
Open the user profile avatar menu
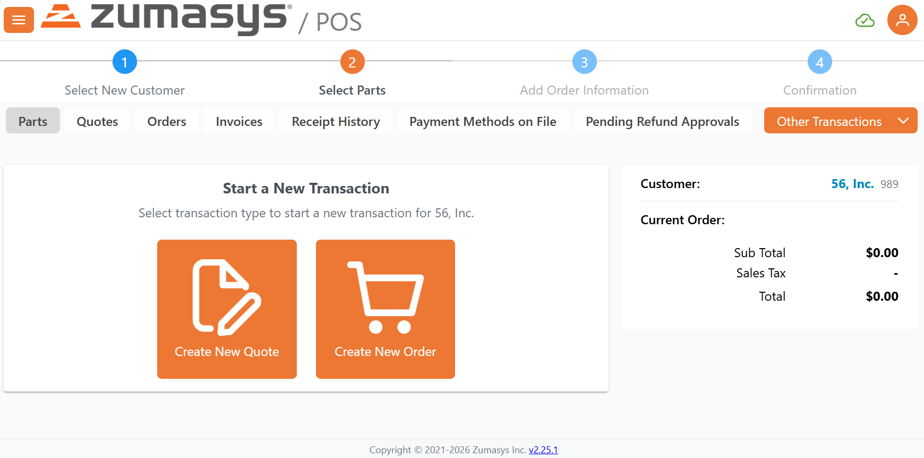pyautogui.click(x=902, y=20)
